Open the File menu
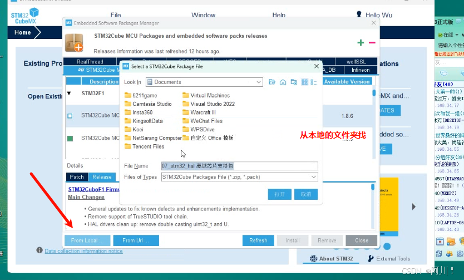Screen dimensions: 464x280 point(116,15)
